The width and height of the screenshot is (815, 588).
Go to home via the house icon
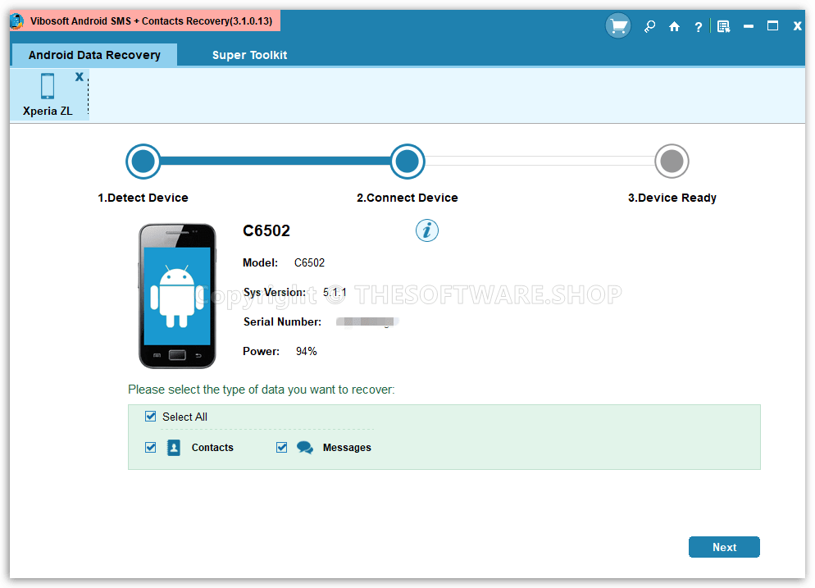click(674, 26)
